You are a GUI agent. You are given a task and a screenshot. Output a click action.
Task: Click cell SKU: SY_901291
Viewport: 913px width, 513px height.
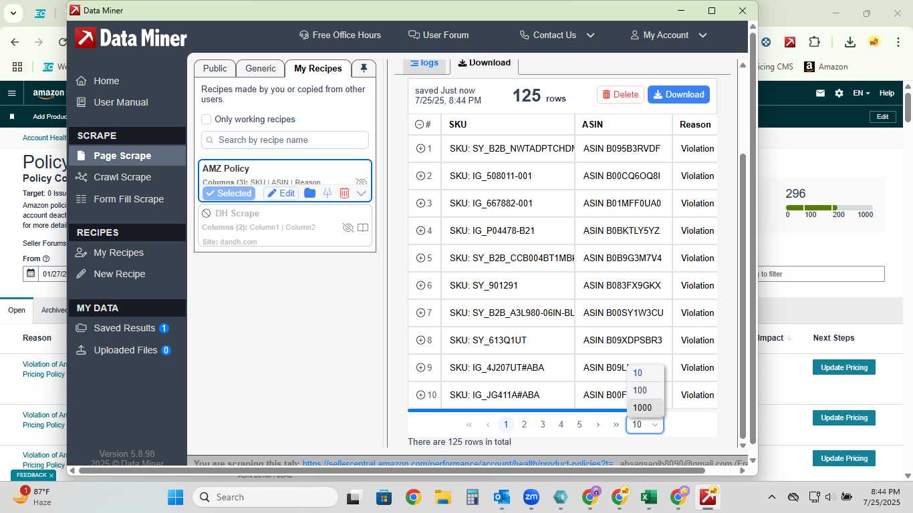tap(508, 285)
